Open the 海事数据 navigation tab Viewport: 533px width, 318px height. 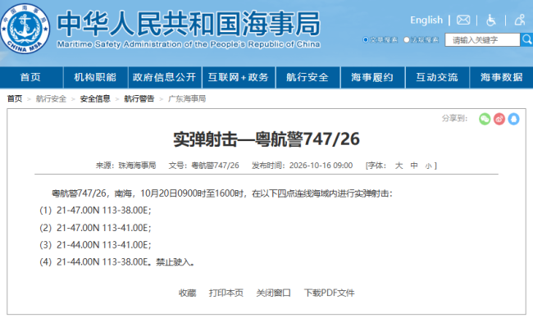[501, 78]
